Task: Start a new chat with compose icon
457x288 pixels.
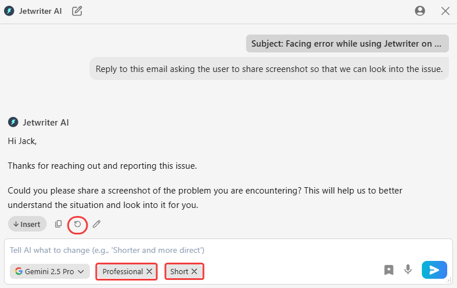Action: pos(77,10)
